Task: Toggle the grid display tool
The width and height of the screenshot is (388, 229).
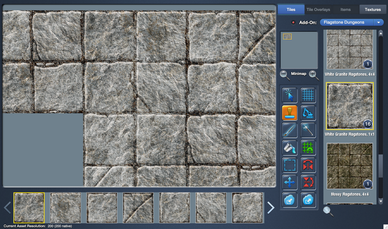Action: coord(308,95)
